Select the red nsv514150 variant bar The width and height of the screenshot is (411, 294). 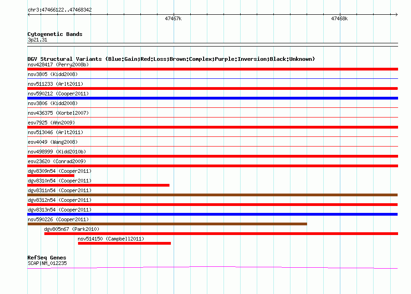(x=124, y=243)
